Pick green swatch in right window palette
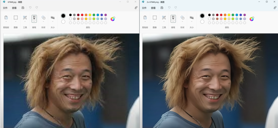278x128 pixels. pyautogui.click(x=233, y=15)
